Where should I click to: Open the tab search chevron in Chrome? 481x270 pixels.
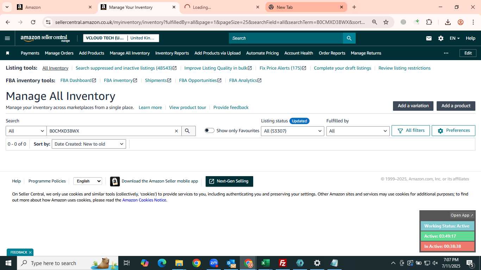[x=7, y=7]
